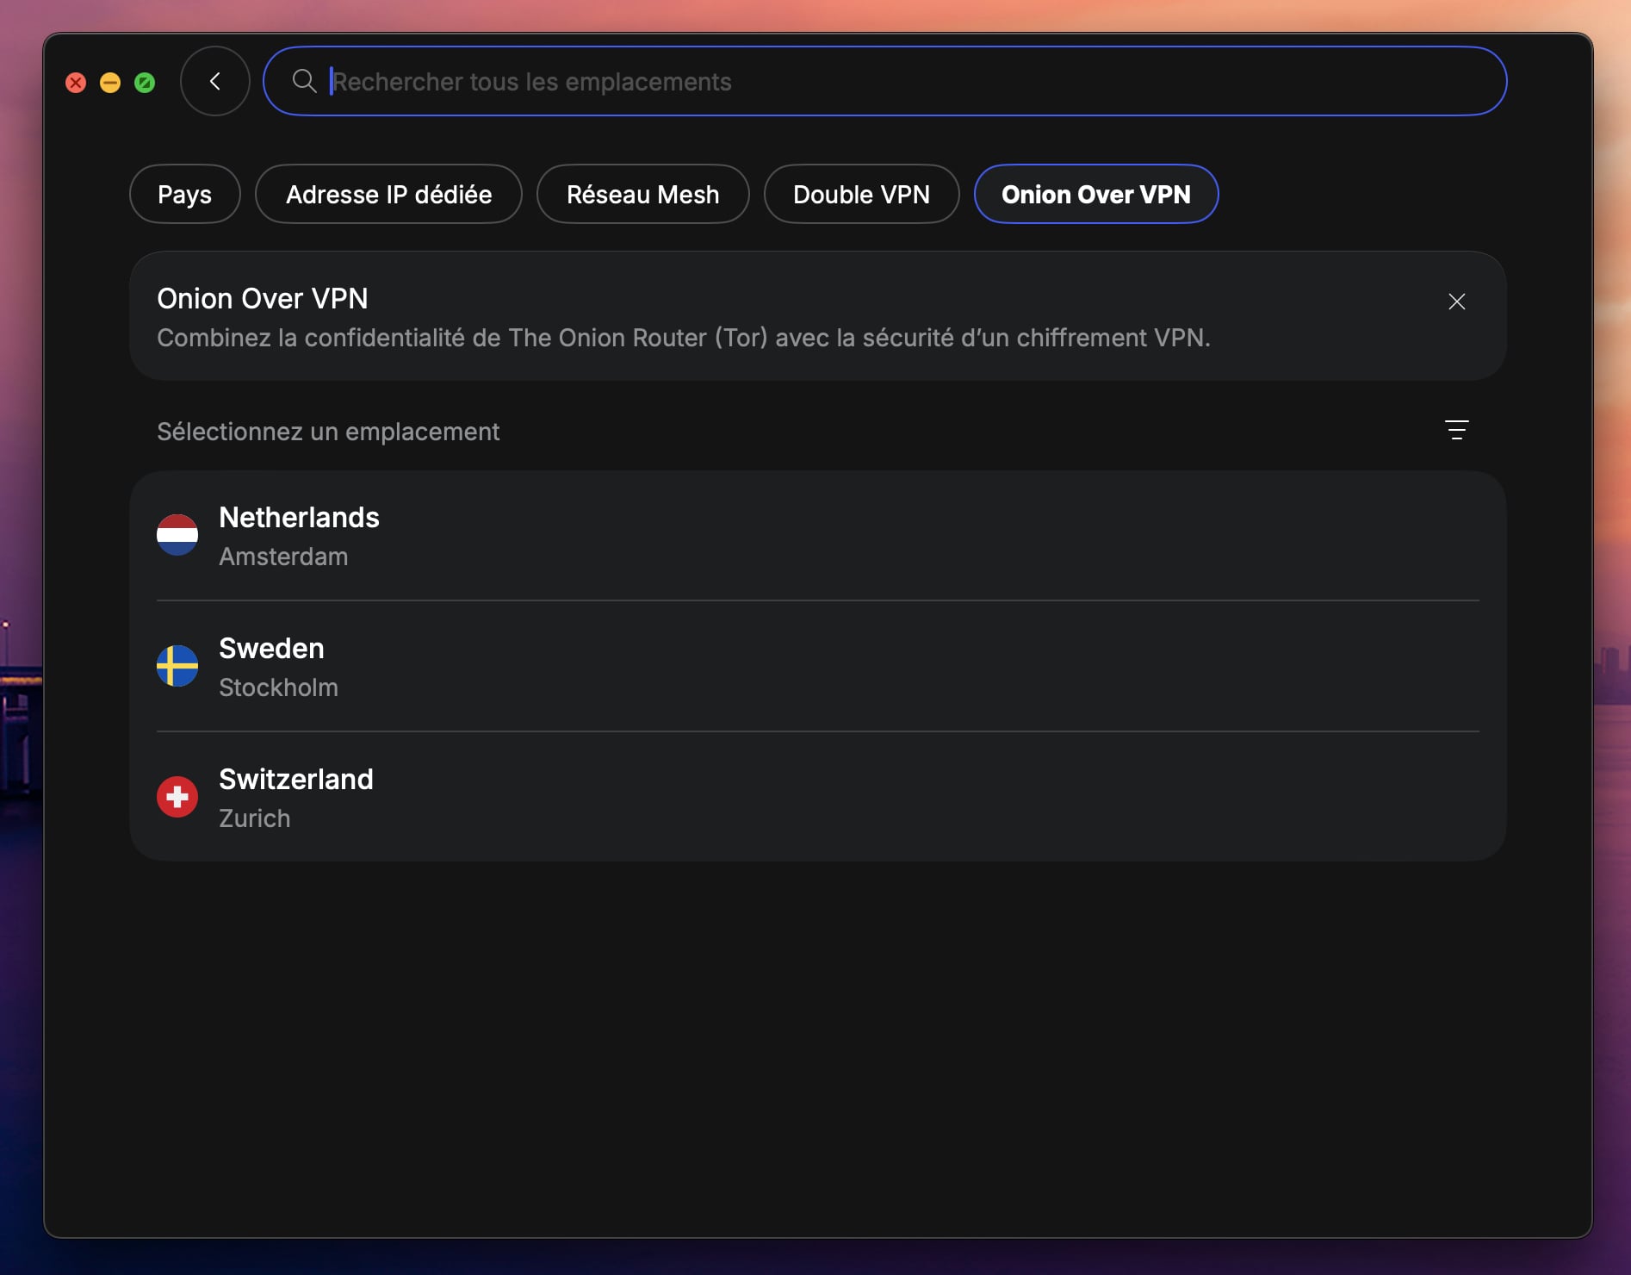
Task: Minimize the window with yellow button
Action: [110, 83]
